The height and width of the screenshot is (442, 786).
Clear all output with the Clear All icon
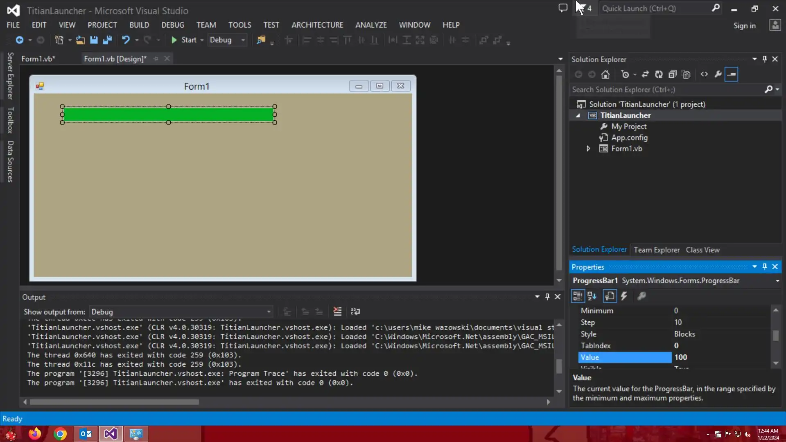coord(337,311)
